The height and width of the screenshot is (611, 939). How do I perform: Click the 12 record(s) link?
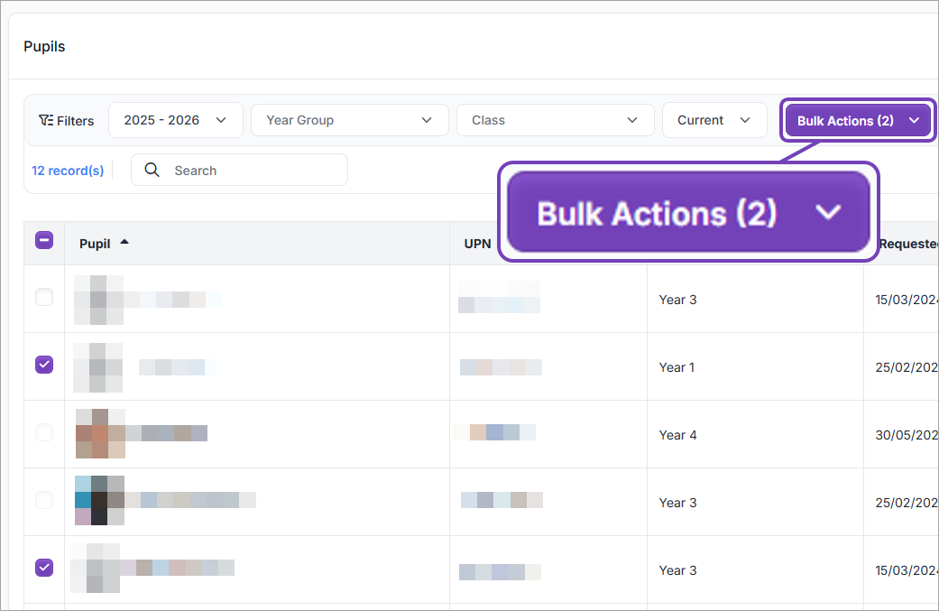tap(68, 171)
